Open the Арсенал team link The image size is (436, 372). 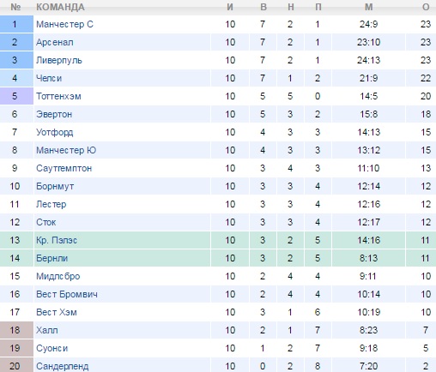click(x=55, y=42)
